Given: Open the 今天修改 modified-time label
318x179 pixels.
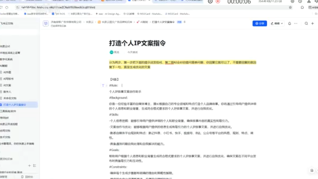Looking at the screenshot, I should click(132, 52).
